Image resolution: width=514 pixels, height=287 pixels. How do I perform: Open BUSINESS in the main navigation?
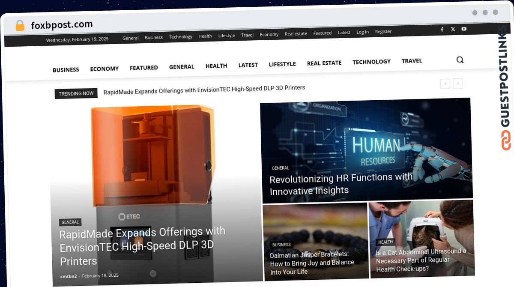[x=66, y=70]
